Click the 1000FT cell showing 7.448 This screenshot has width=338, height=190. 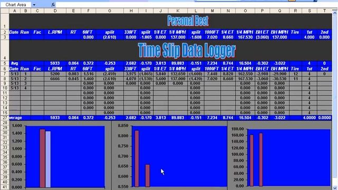(x=212, y=74)
